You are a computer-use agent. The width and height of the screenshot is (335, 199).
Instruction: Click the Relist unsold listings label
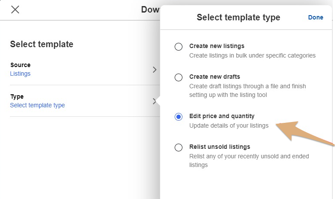[x=220, y=147]
